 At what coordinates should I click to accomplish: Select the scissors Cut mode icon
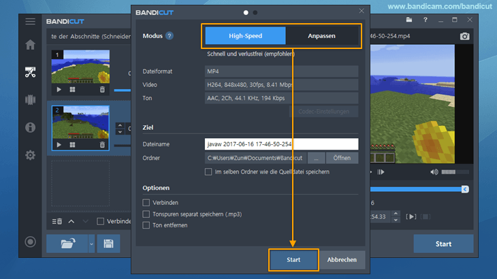click(31, 72)
